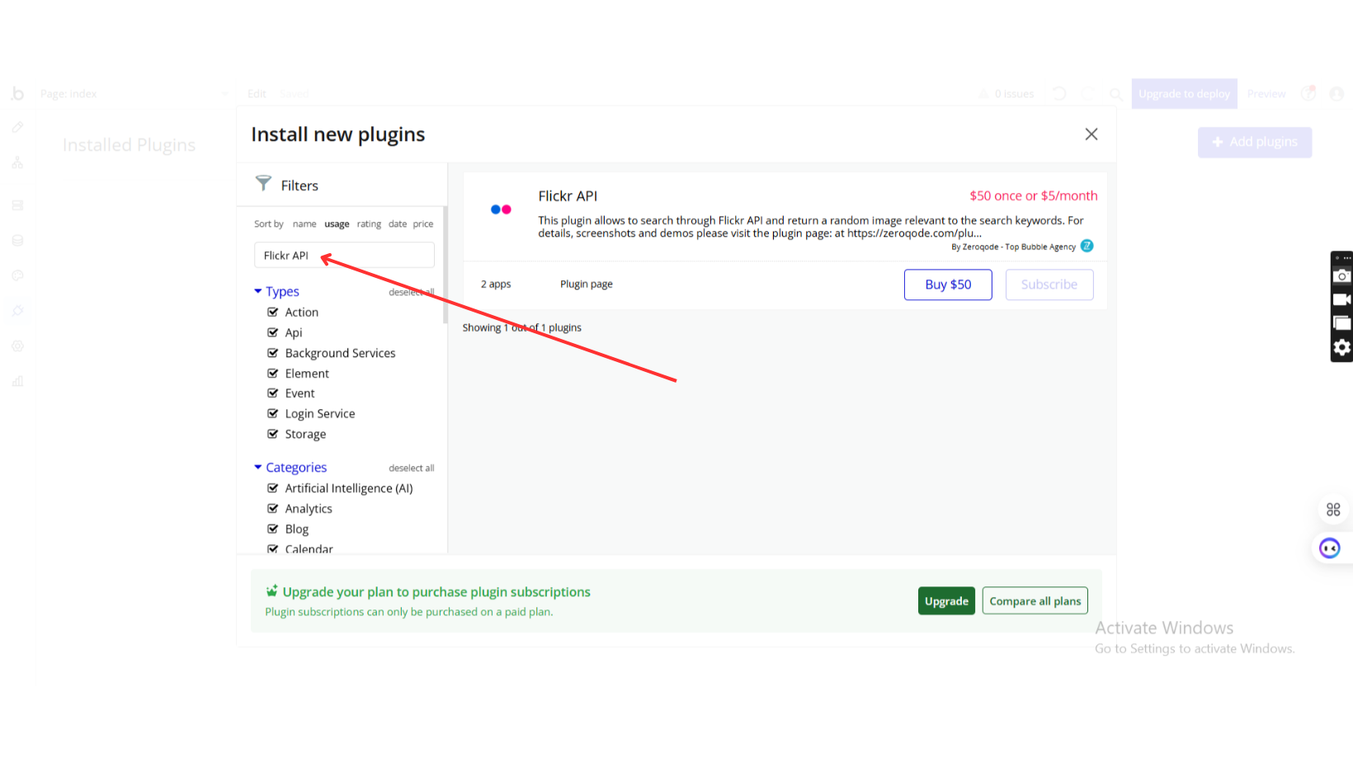Click the Compare all plans button
Screen dimensions: 1353x762
[x=1035, y=601]
